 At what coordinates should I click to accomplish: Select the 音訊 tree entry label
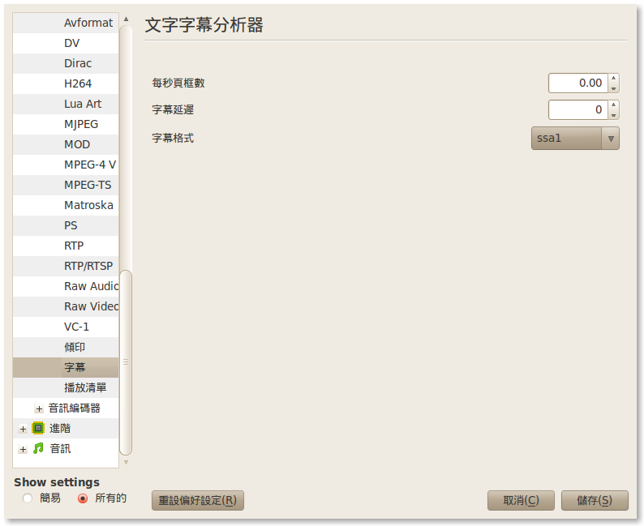pos(60,449)
